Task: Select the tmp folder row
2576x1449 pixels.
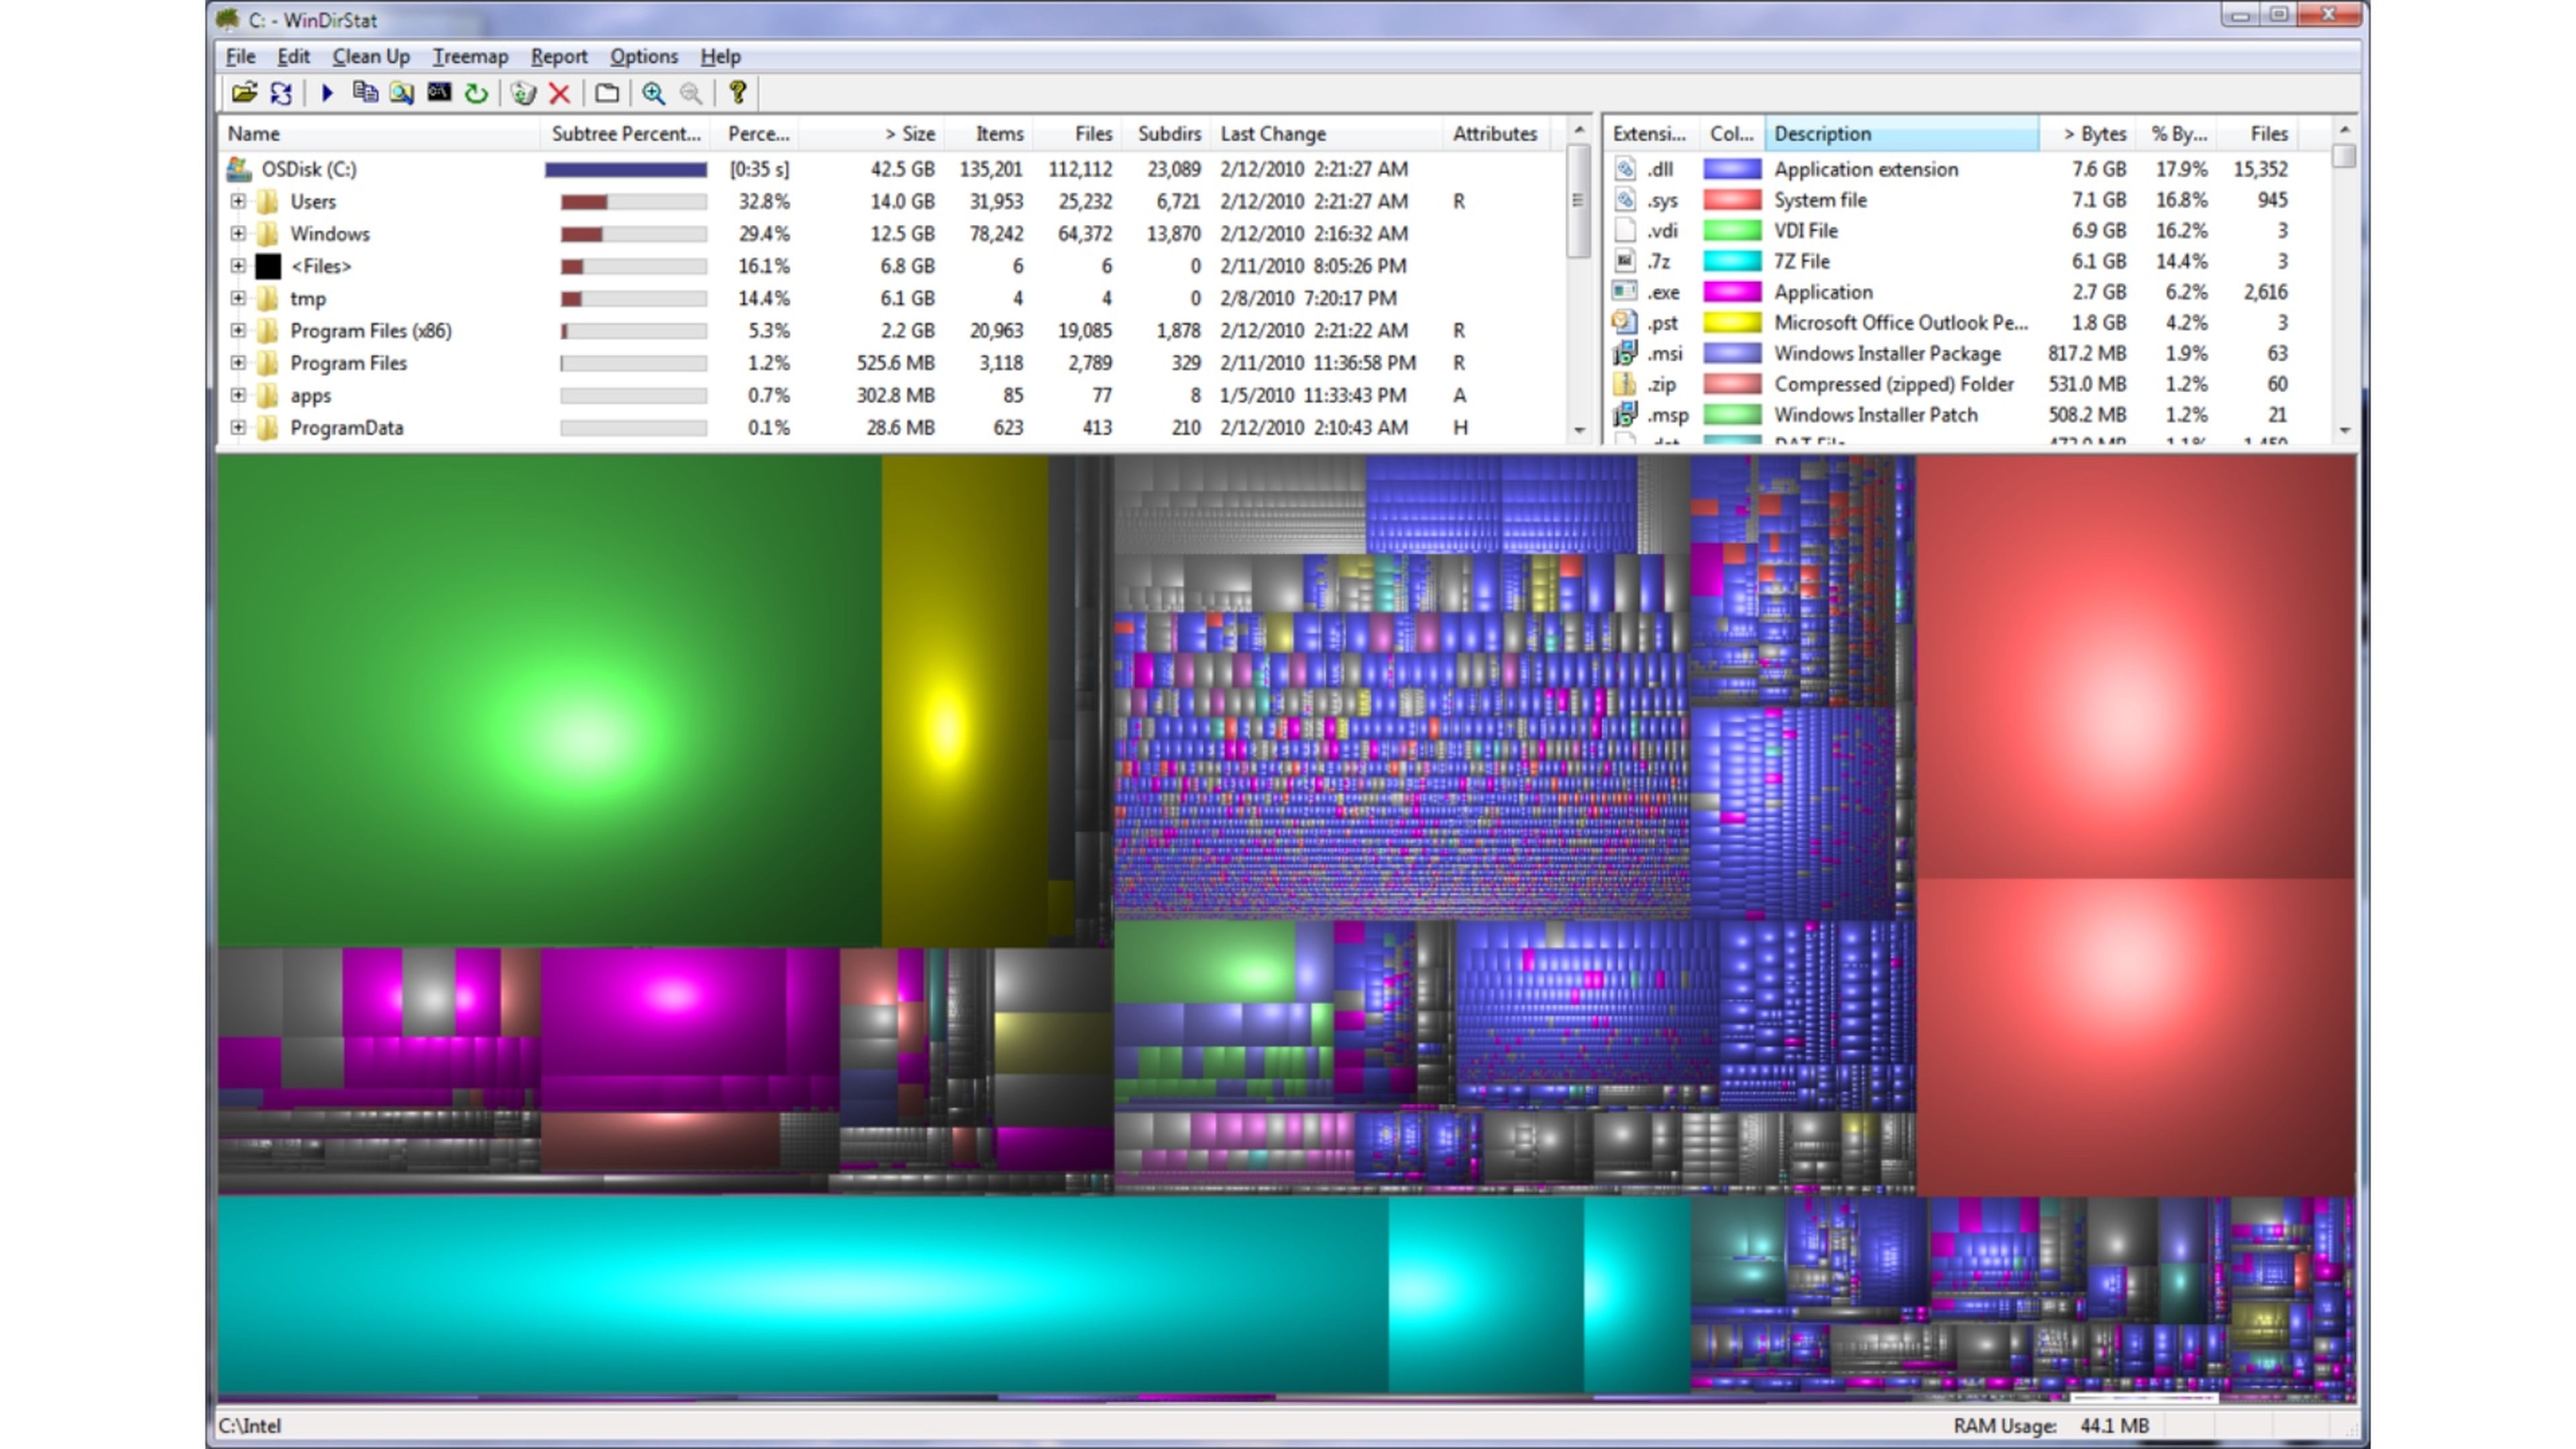Action: coord(308,298)
